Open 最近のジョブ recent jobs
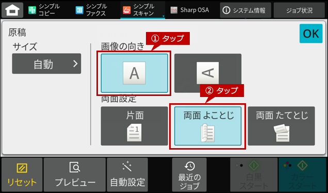Image resolution: width=328 pixels, height=193 pixels. click(189, 175)
